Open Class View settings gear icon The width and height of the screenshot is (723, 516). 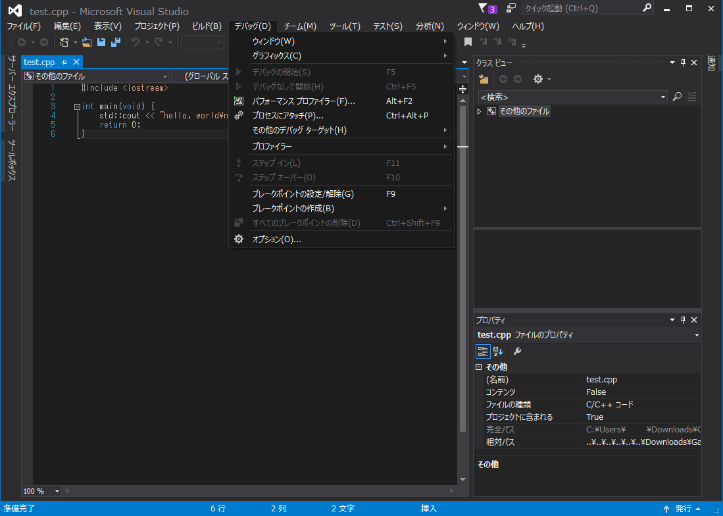(x=538, y=79)
